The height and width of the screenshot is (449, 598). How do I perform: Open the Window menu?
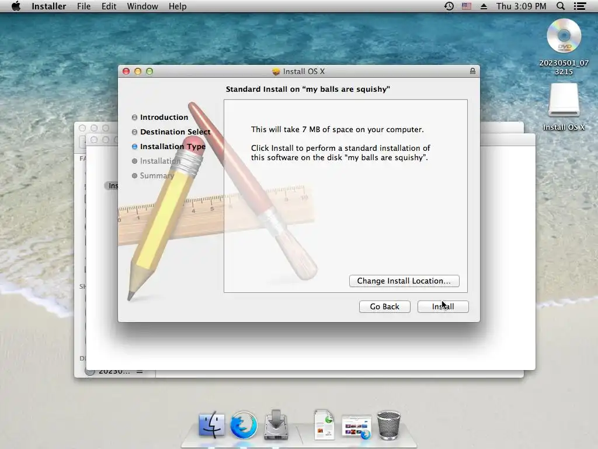coord(142,6)
